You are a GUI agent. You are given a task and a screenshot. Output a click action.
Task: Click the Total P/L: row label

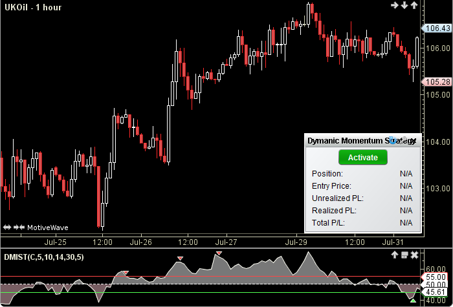click(328, 223)
